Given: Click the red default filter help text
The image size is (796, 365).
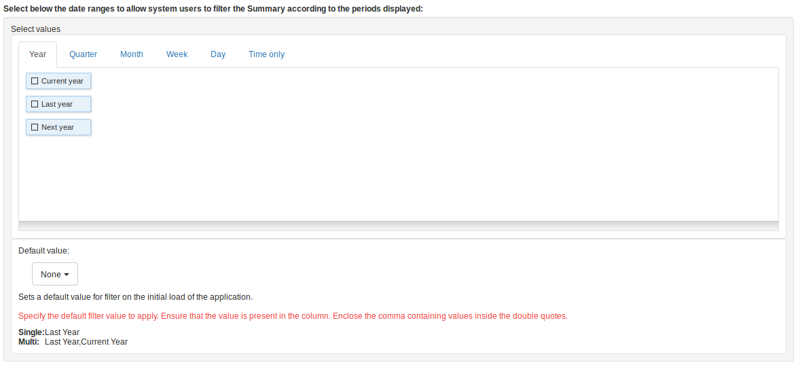Looking at the screenshot, I should tap(293, 316).
